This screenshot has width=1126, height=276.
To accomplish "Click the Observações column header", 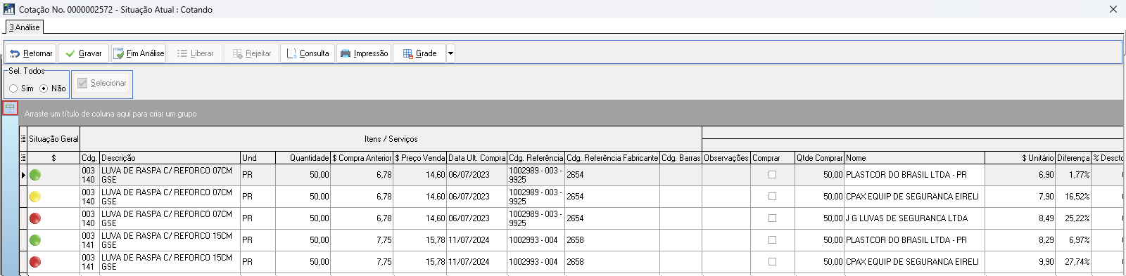I will (x=726, y=158).
